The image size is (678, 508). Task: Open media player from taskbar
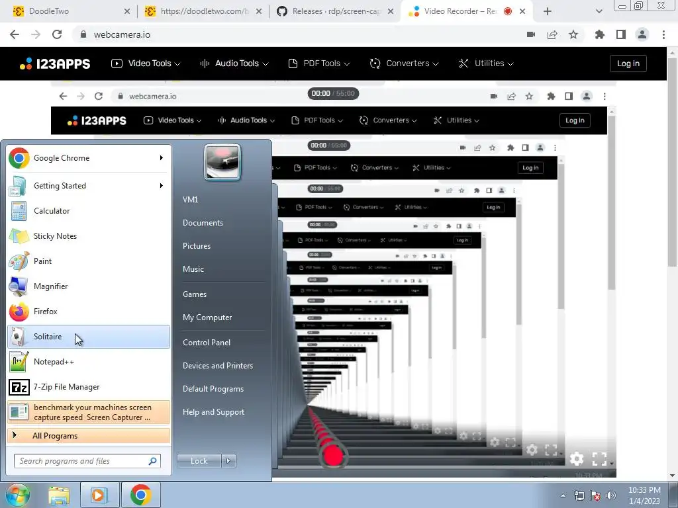[x=99, y=495]
